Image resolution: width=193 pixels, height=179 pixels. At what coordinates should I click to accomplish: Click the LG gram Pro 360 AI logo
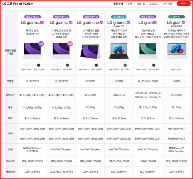pyautogui.click(x=90, y=23)
